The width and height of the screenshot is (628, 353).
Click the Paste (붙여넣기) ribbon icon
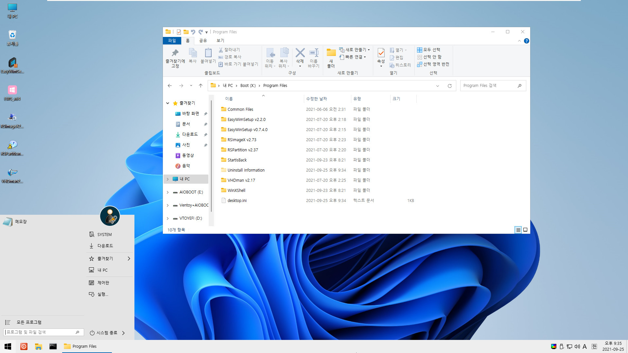(208, 53)
